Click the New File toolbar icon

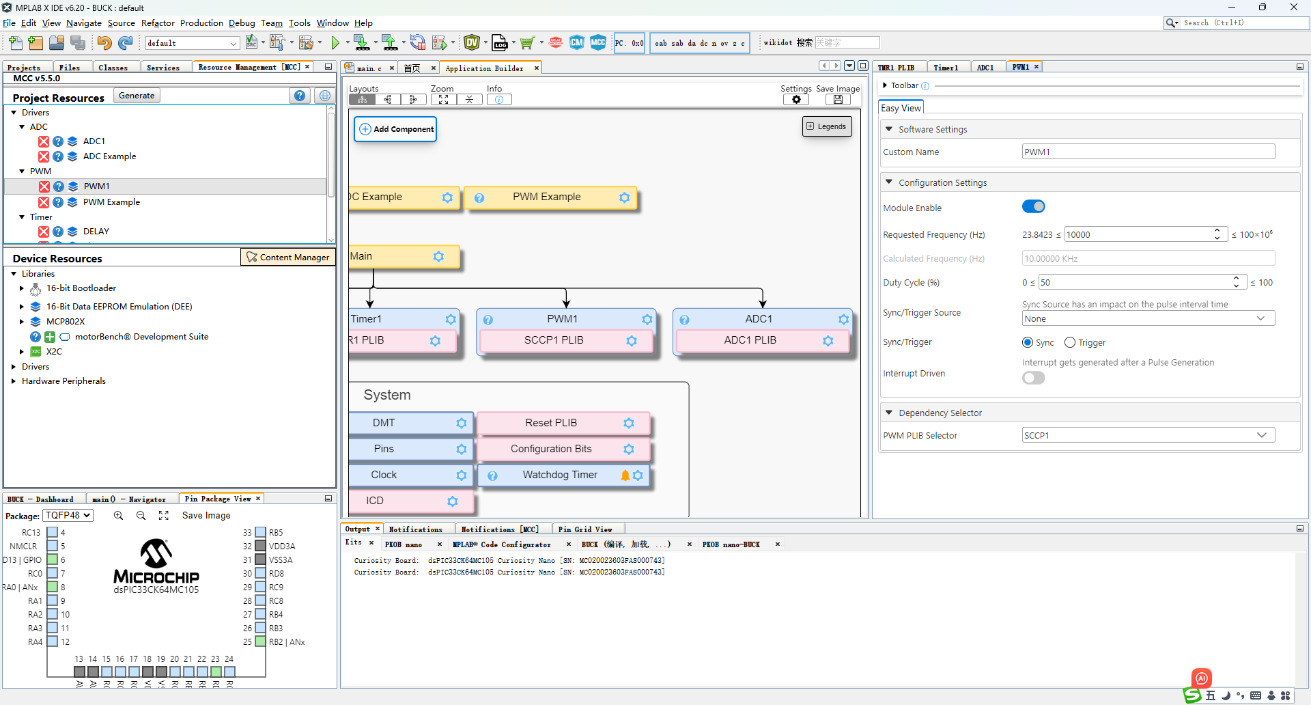pos(15,43)
